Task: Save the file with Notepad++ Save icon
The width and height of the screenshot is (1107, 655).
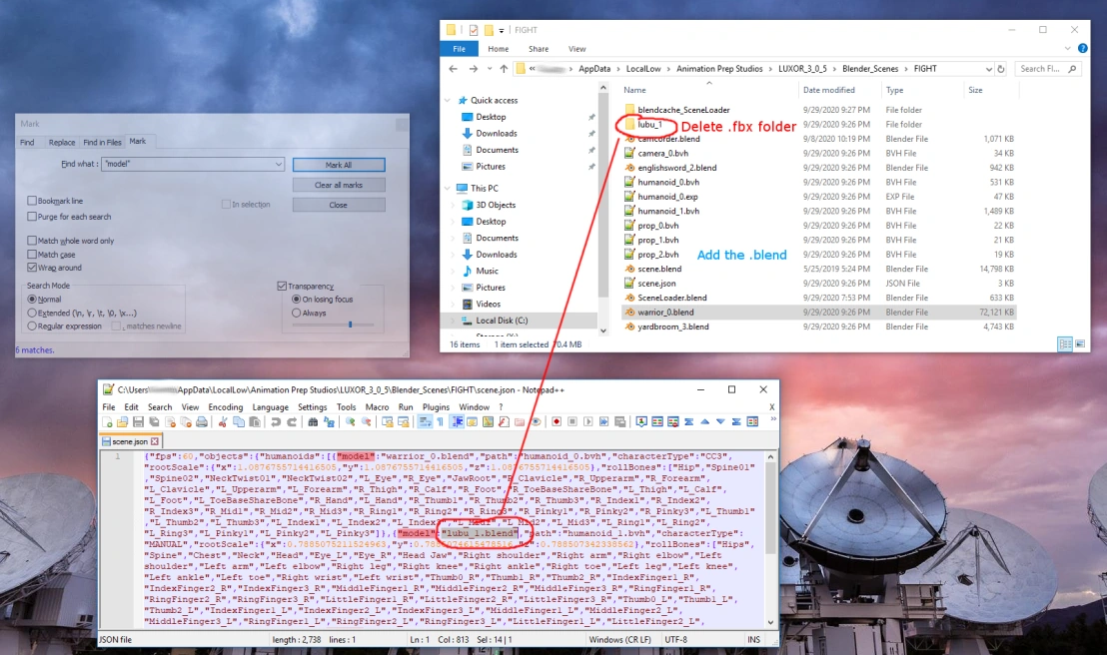Action: (138, 421)
